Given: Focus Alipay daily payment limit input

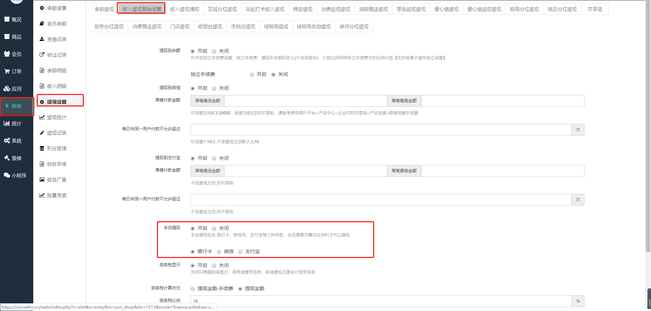Looking at the screenshot, I should coord(381,200).
